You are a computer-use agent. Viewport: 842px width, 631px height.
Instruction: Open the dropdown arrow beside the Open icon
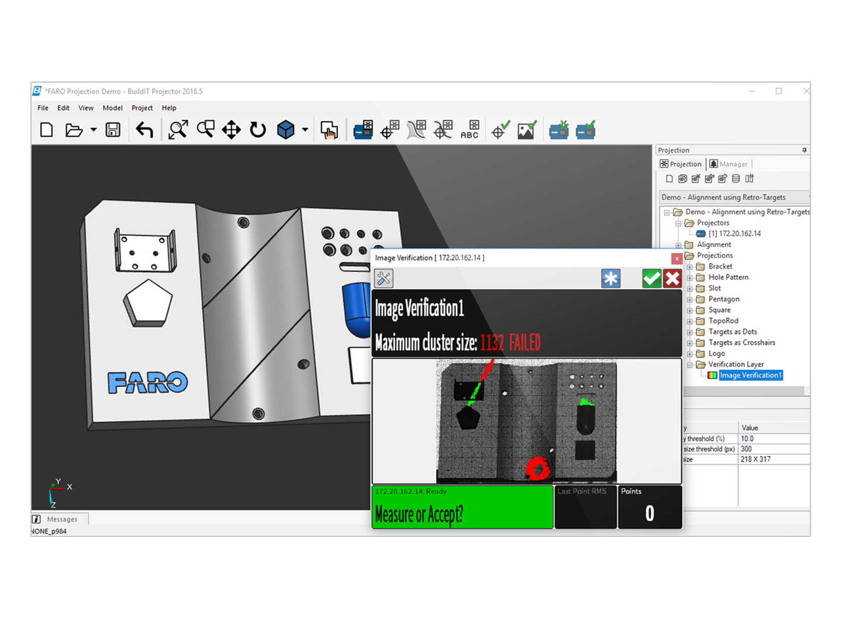point(94,130)
